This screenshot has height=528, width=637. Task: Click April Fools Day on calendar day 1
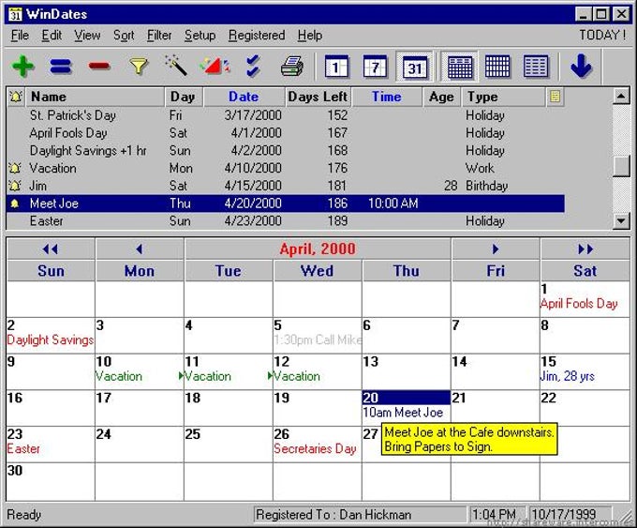click(x=579, y=304)
